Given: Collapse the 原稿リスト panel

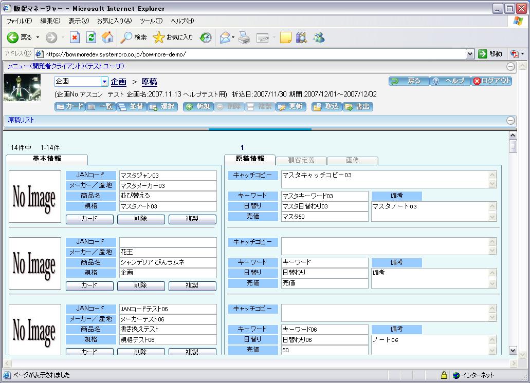Looking at the screenshot, I should pyautogui.click(x=510, y=121).
